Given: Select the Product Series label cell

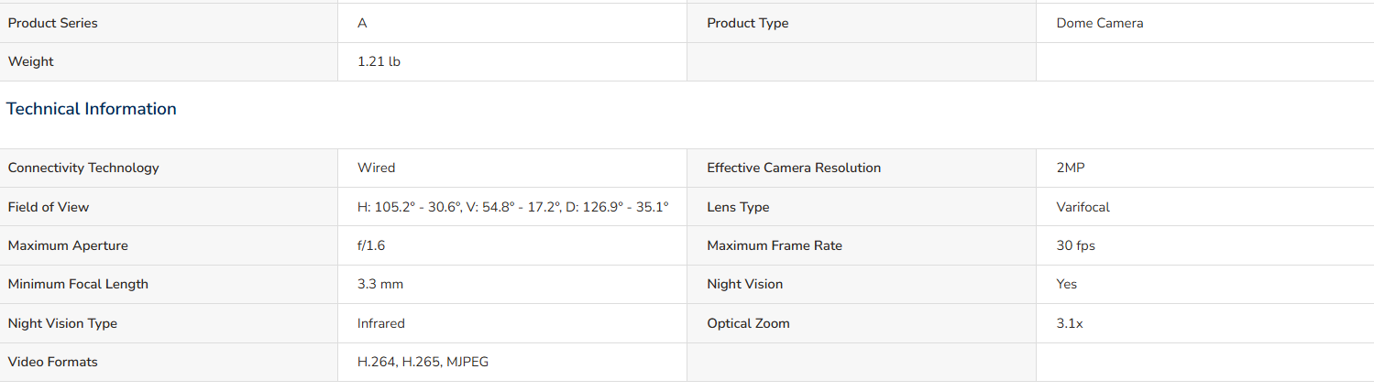Looking at the screenshot, I should tap(169, 23).
